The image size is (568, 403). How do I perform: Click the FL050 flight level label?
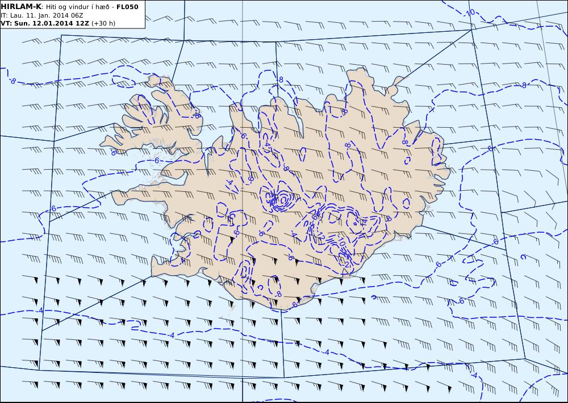127,7
